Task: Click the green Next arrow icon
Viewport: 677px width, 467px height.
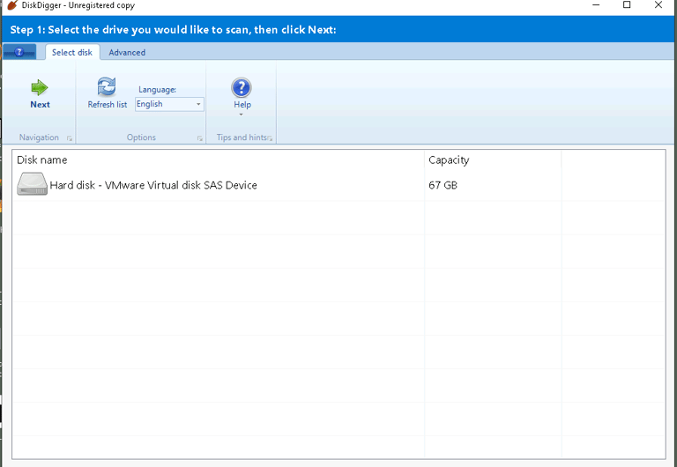Action: pos(40,87)
